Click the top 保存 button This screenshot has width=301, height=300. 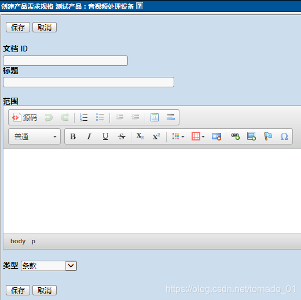18,27
